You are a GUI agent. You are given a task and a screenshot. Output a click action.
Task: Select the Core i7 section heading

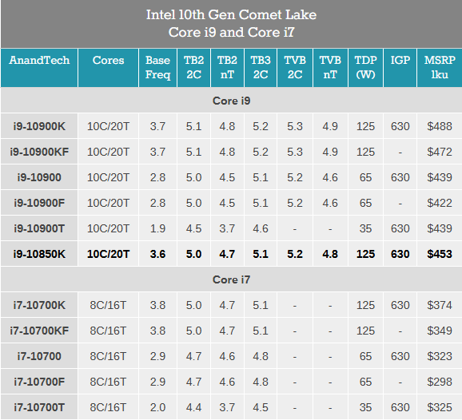(231, 279)
